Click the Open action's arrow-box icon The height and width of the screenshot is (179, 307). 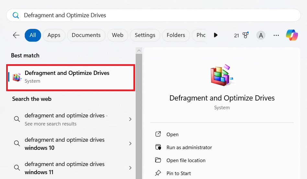[x=158, y=134]
